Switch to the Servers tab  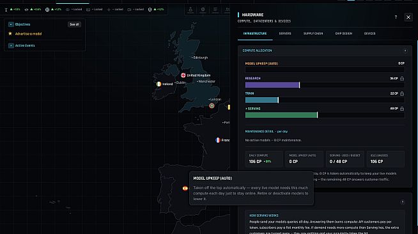(x=285, y=34)
